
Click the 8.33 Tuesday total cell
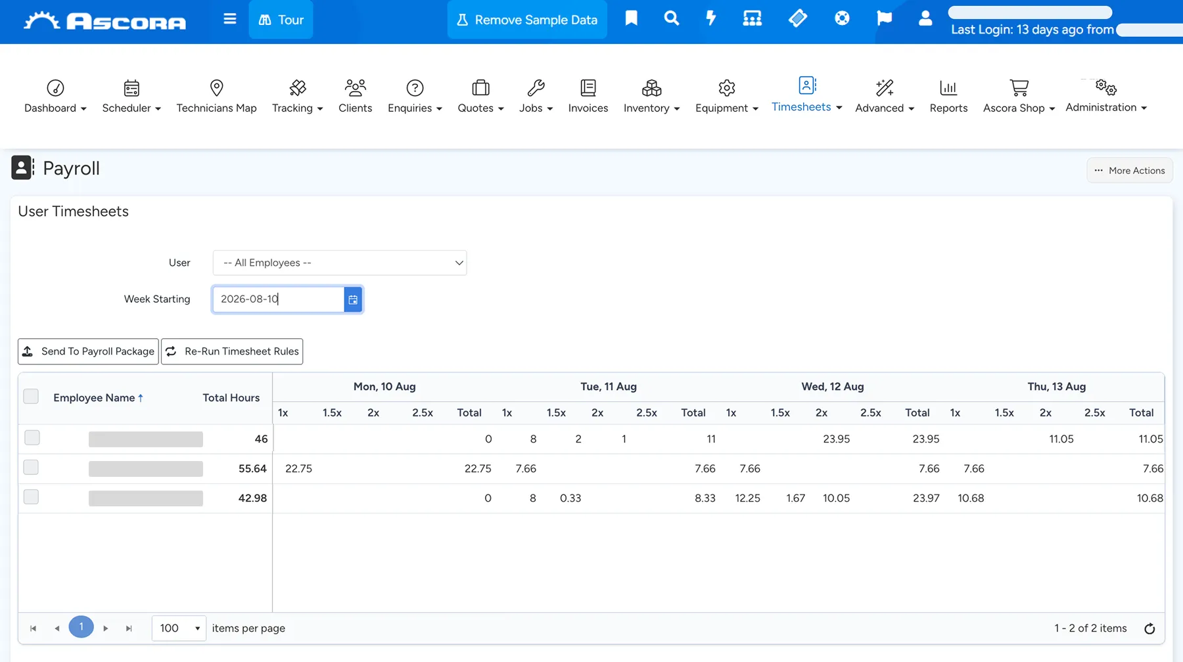click(x=705, y=498)
